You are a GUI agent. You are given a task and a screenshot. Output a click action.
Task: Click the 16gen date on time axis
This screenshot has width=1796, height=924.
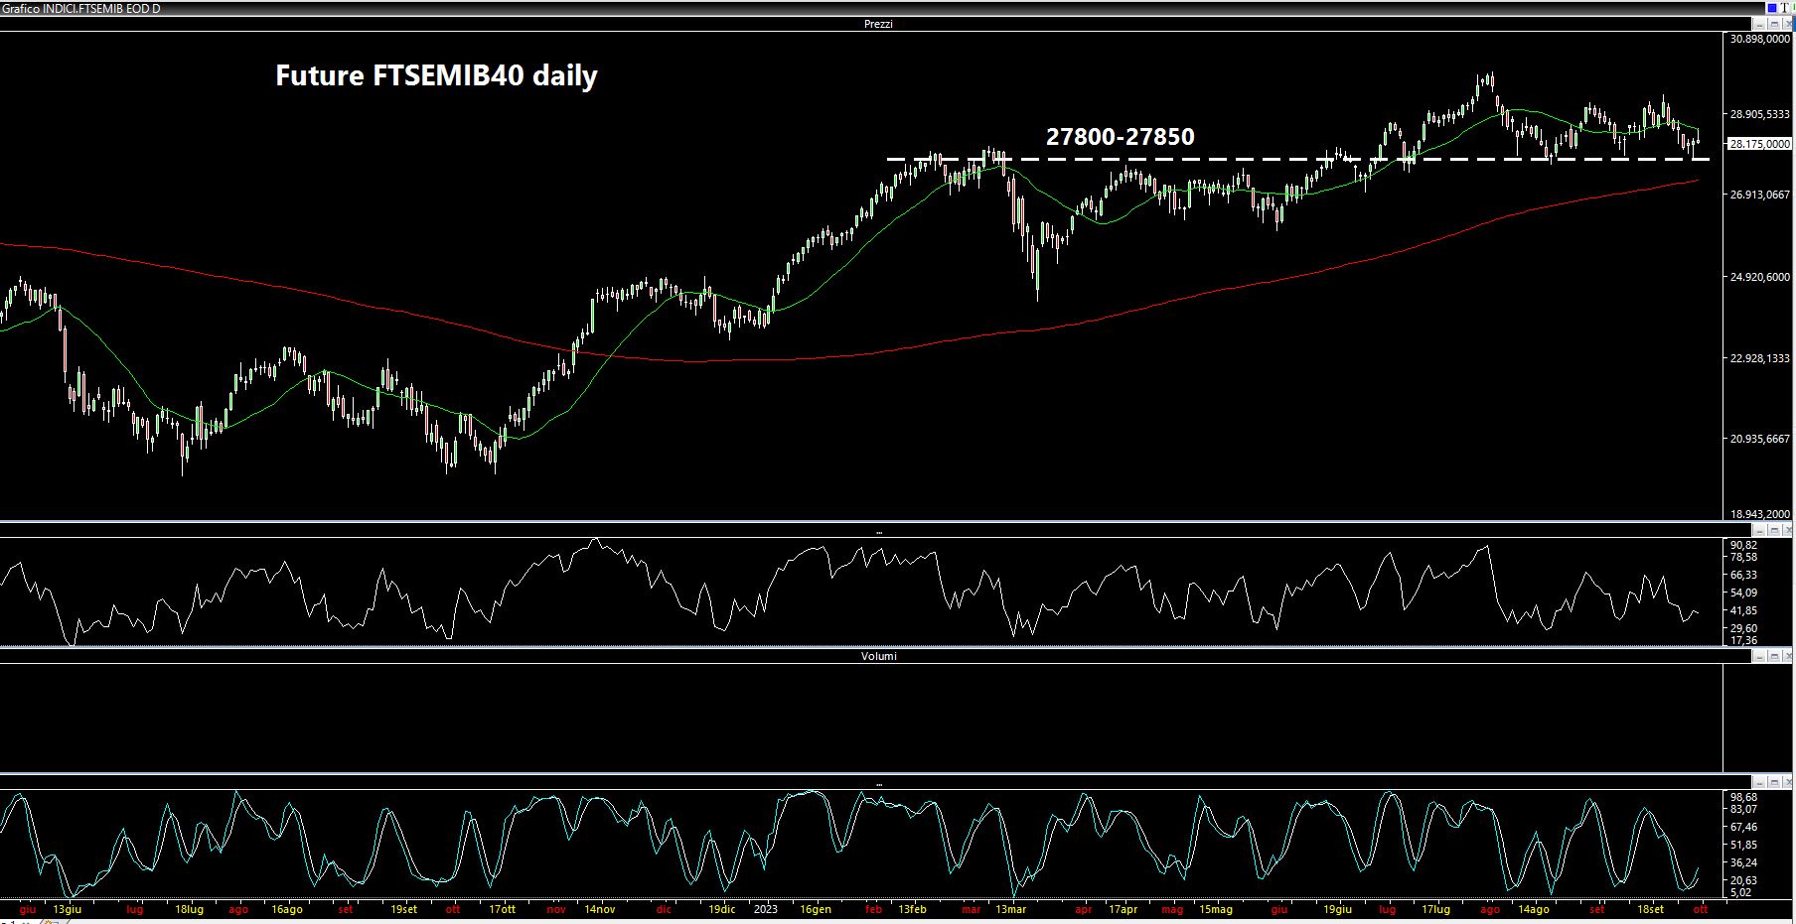(816, 909)
